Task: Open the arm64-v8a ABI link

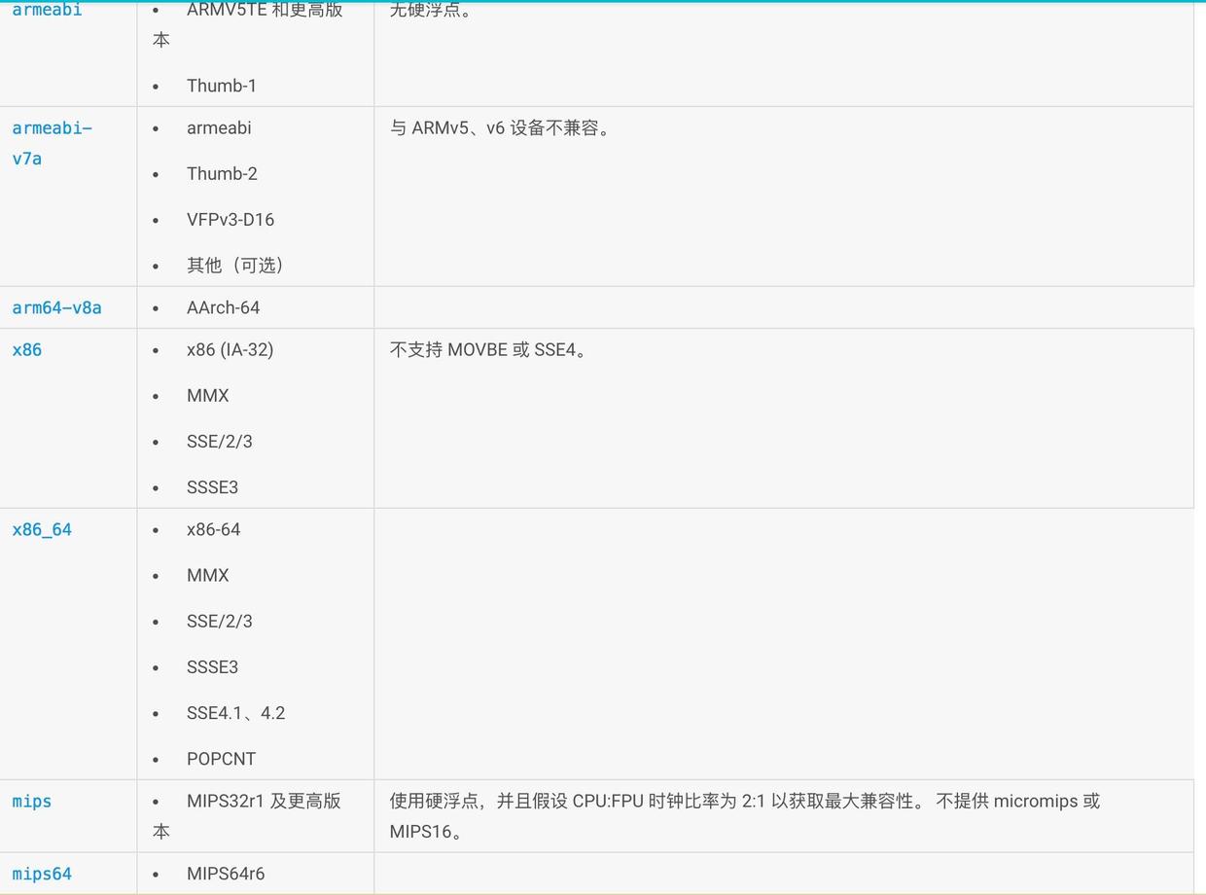Action: pyautogui.click(x=56, y=307)
